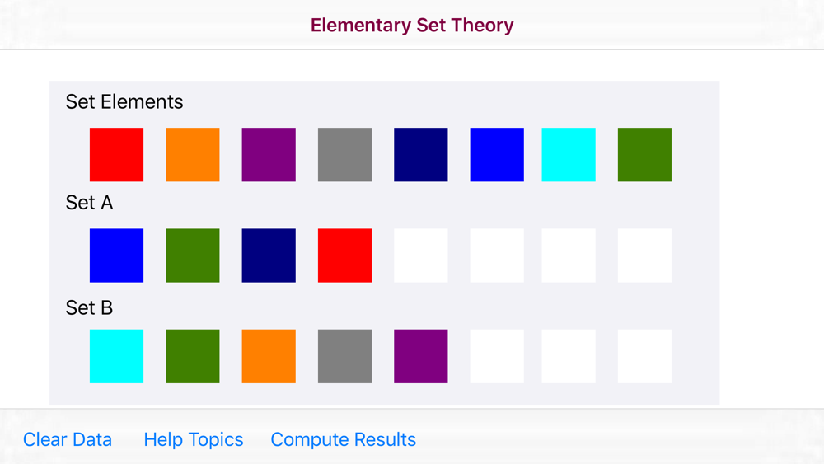Image resolution: width=824 pixels, height=464 pixels.
Task: Select the purple square in Set B
Action: coord(421,356)
